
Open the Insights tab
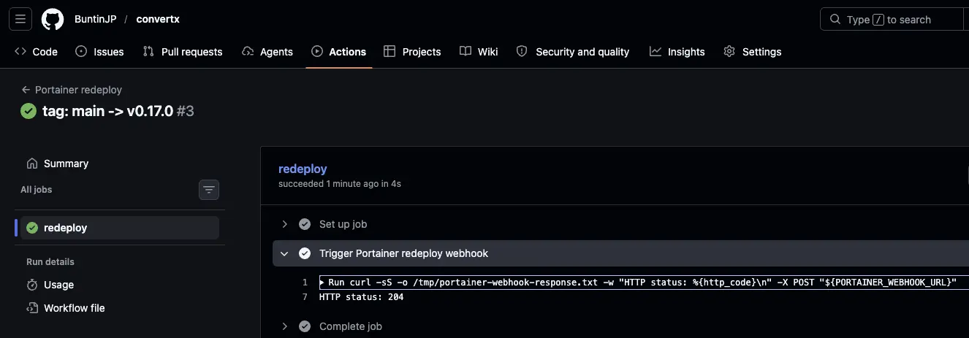point(677,51)
